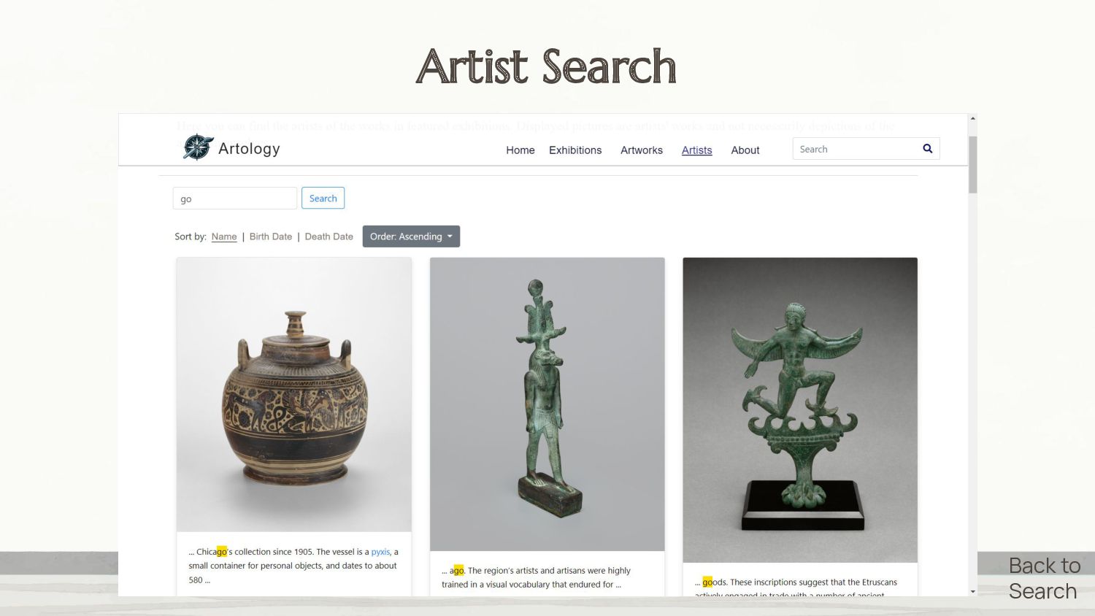Click the Artology compass logo icon
Screen dimensions: 1095x616
[198, 147]
